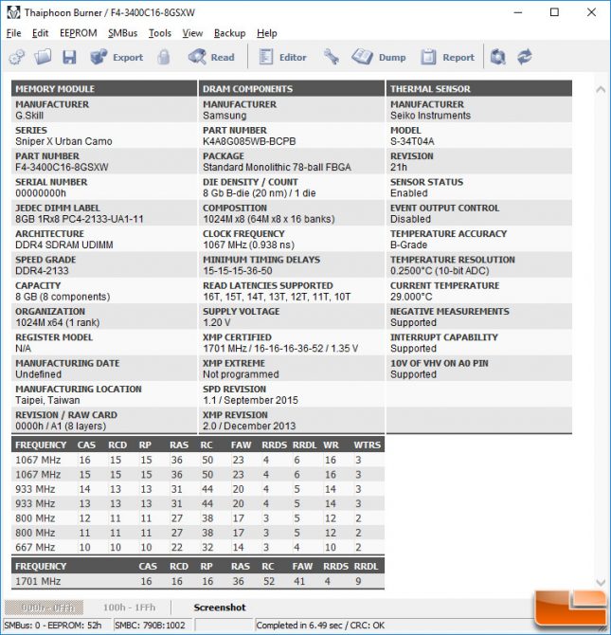Close the Thaiphoon Burner window
This screenshot has width=611, height=635.
click(591, 12)
